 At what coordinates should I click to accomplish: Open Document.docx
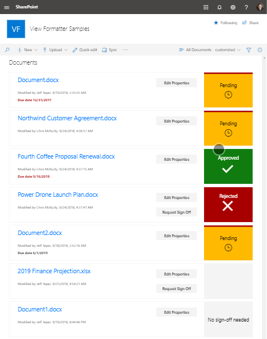38,80
